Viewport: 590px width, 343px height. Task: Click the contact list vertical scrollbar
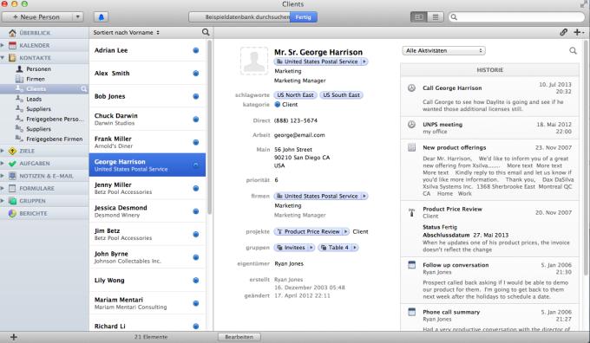209,127
